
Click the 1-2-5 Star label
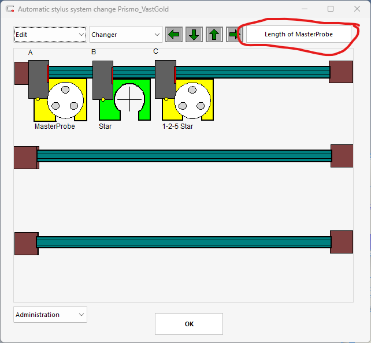(177, 126)
